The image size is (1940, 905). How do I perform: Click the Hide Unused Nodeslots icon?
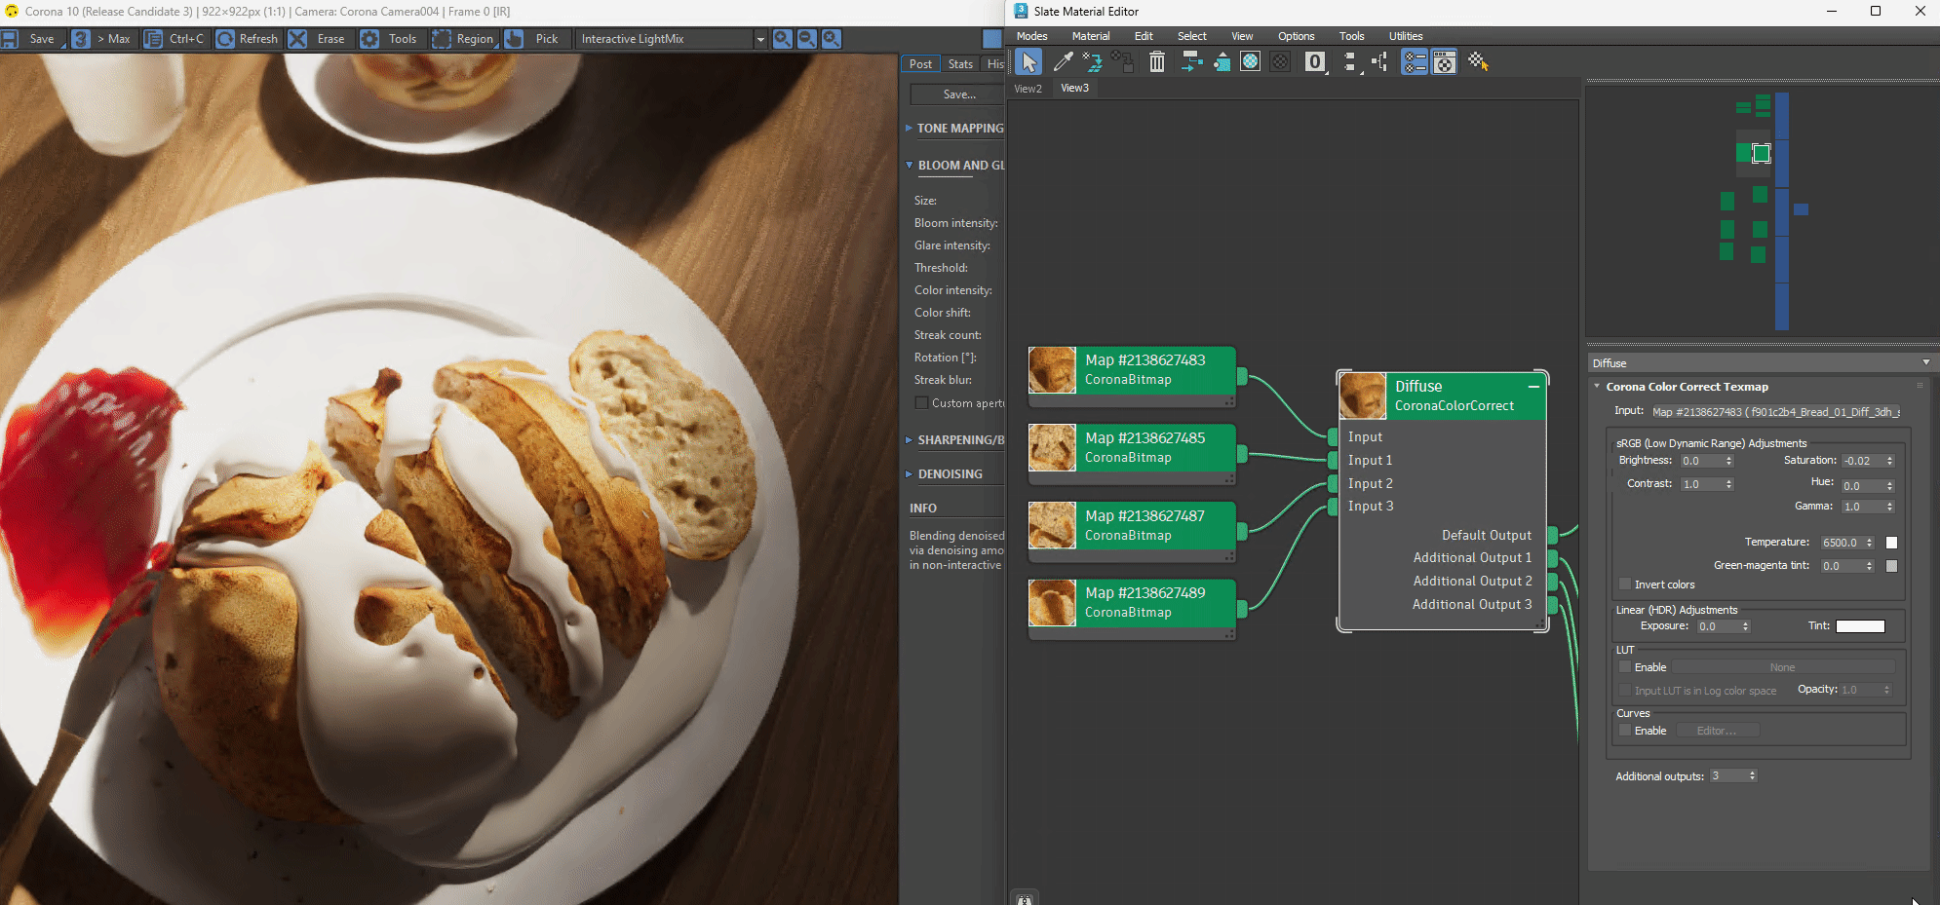click(1221, 62)
